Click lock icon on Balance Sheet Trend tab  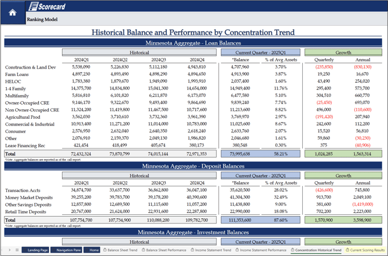point(104,250)
